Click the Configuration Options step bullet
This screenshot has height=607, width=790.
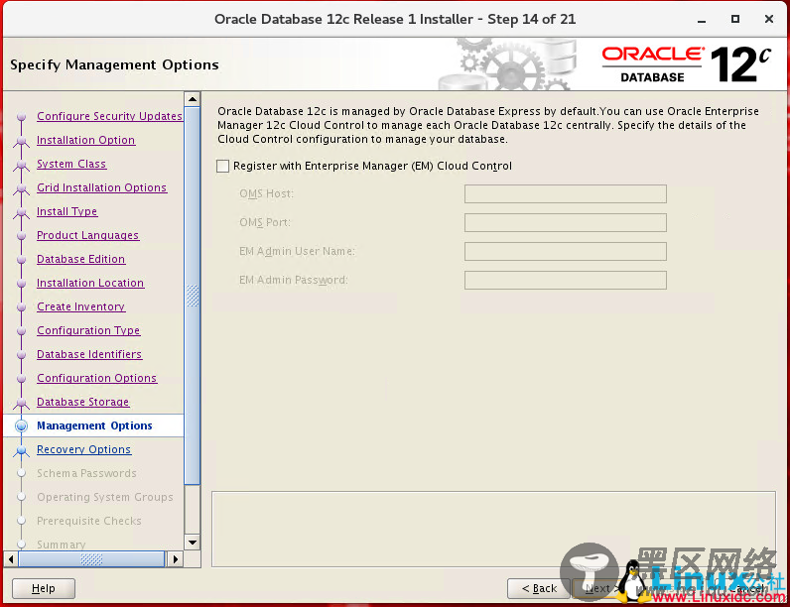point(21,379)
